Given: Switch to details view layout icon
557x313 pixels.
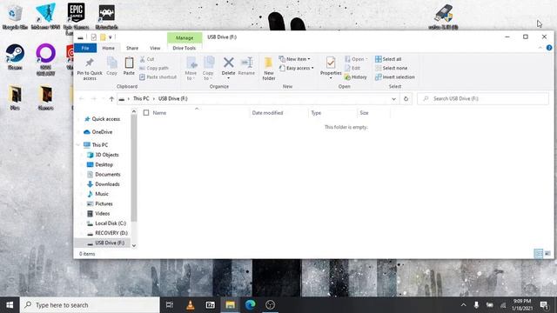Looking at the screenshot, I should click(539, 253).
